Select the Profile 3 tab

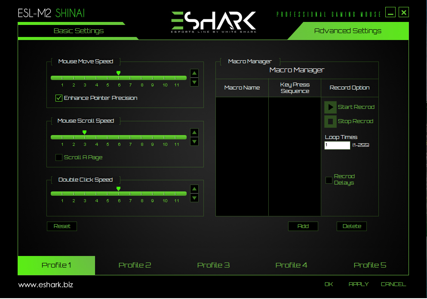[213, 265]
